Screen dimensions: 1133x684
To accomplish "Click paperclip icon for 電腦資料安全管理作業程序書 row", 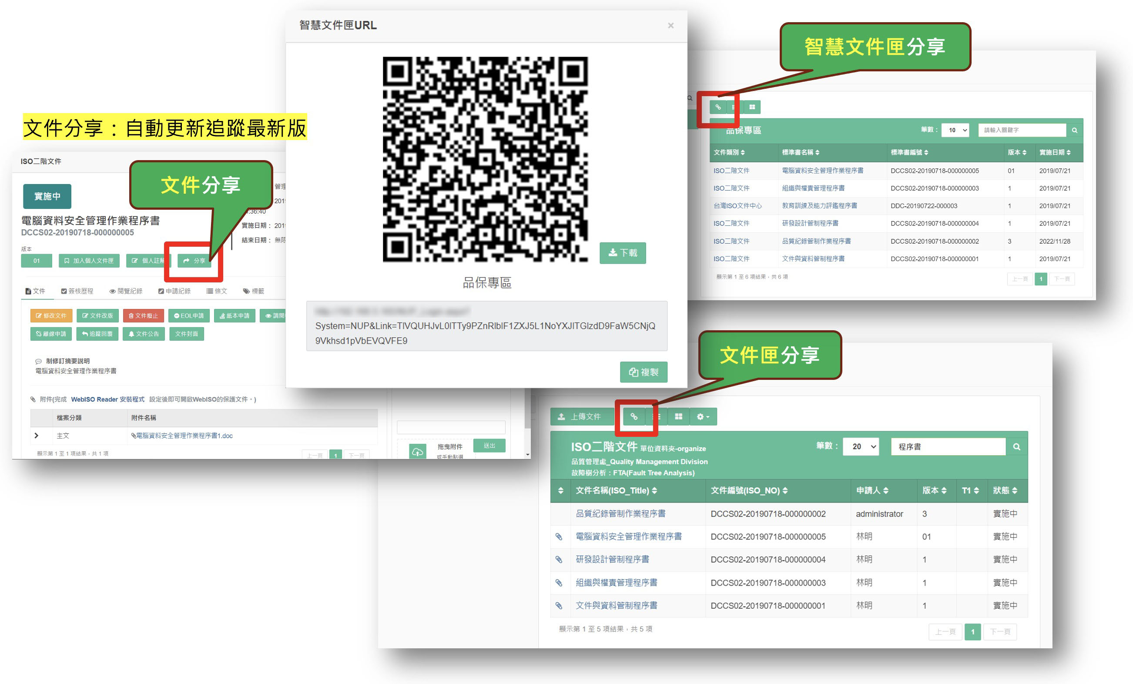I will [x=559, y=536].
